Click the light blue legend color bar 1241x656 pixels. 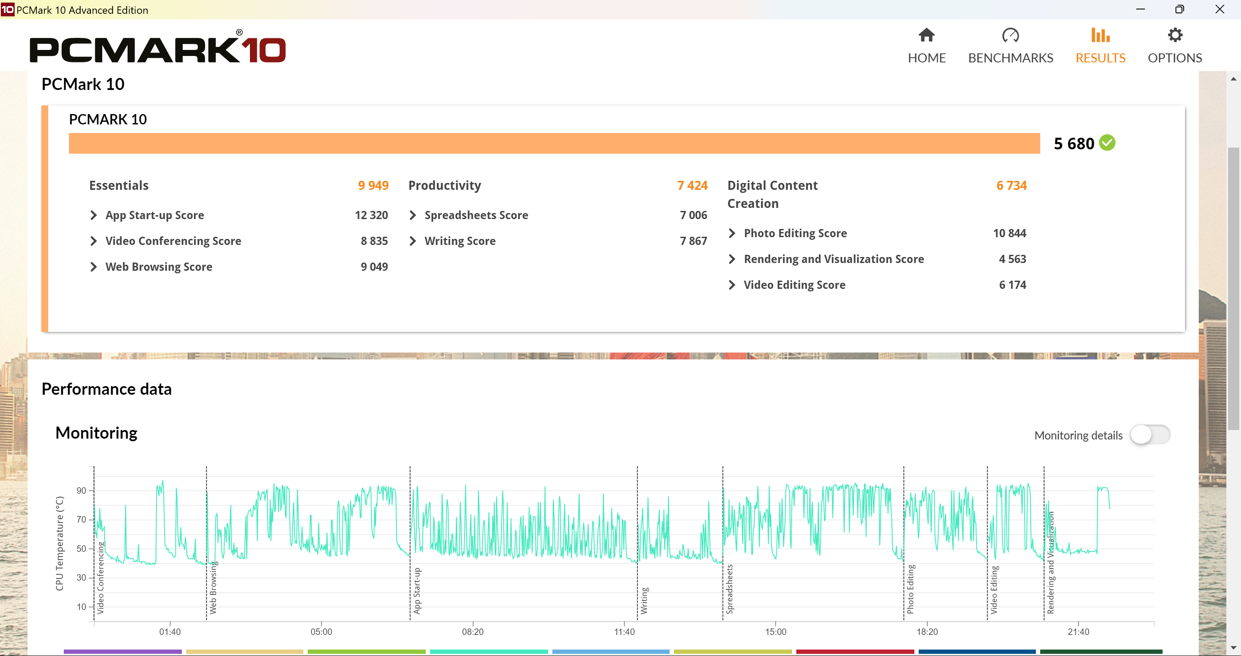[611, 652]
